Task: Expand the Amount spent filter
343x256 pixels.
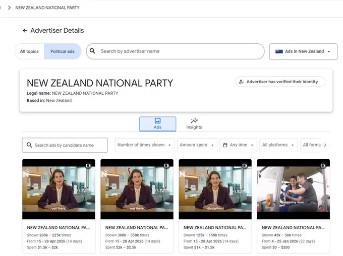Action: pos(197,145)
